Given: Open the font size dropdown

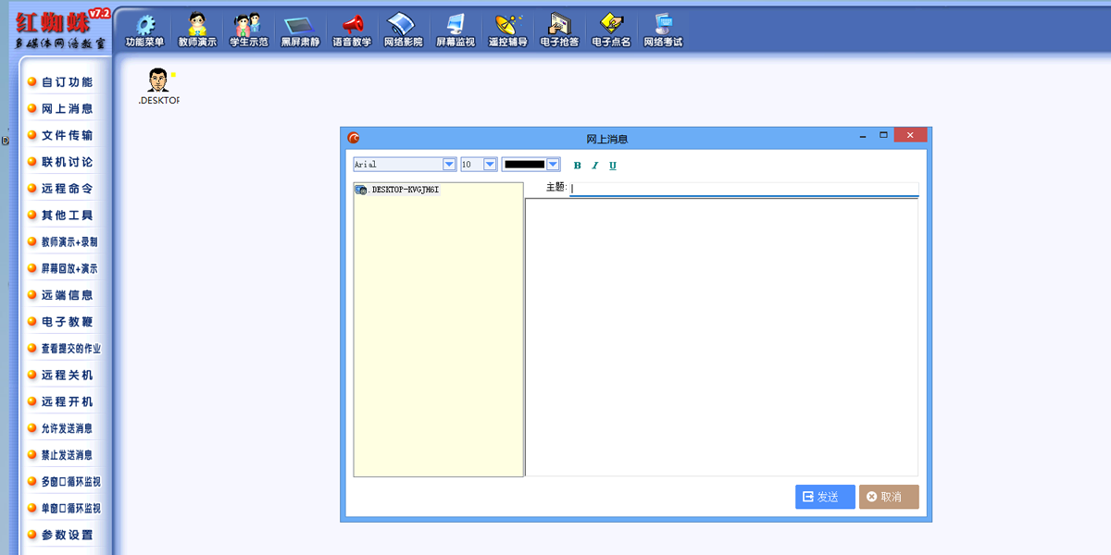Looking at the screenshot, I should [491, 165].
